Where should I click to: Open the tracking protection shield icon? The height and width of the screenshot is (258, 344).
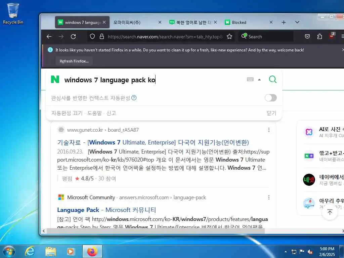click(x=92, y=36)
